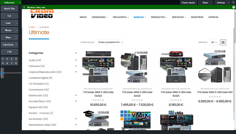Open the MARCAS menu

tap(140, 17)
